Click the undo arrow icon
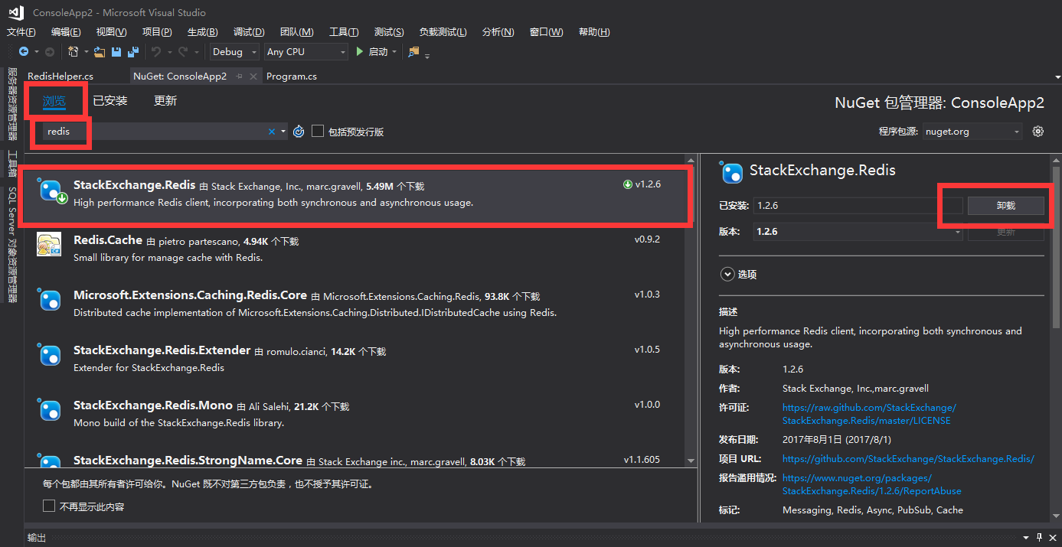1062x547 pixels. tap(155, 52)
